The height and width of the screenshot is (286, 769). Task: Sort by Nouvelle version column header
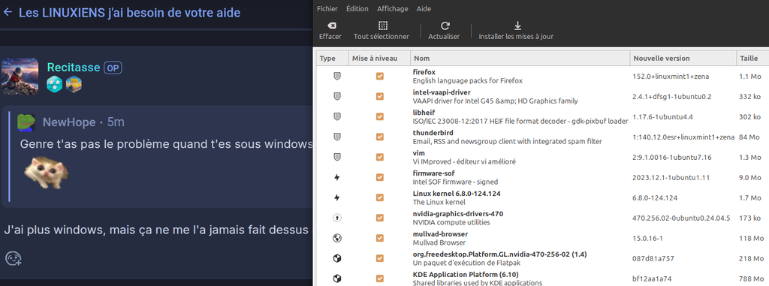pos(683,58)
